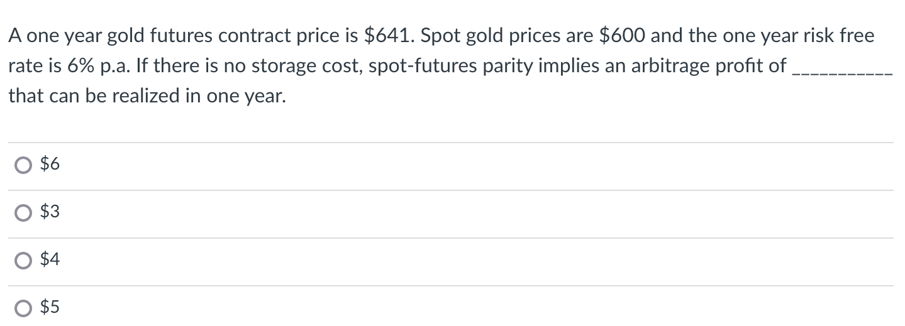Select the $6 radio button
Image resolution: width=905 pixels, height=326 pixels.
pos(24,166)
